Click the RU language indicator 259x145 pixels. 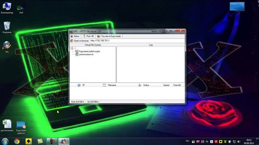[x=187, y=141]
